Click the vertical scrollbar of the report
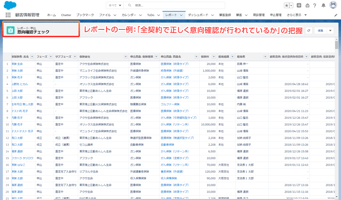Image resolution: width=341 pixels, height=200 pixels. pyautogui.click(x=337, y=45)
